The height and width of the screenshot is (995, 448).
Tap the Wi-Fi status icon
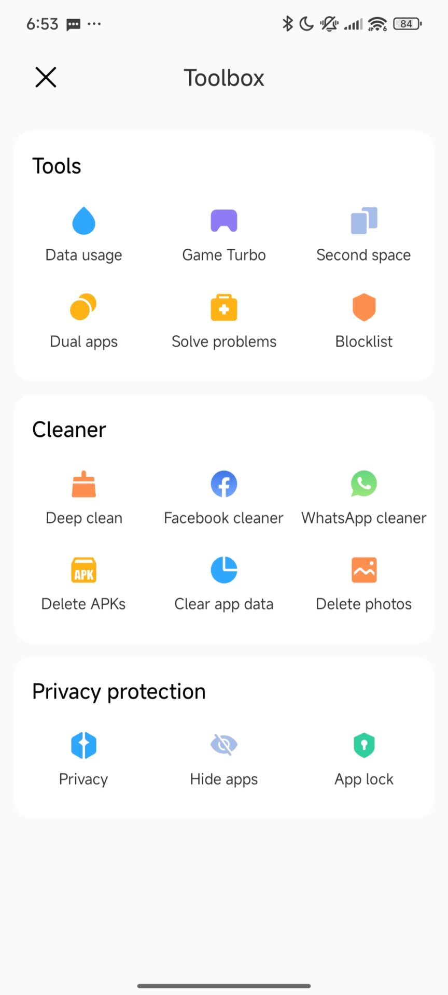pyautogui.click(x=377, y=24)
